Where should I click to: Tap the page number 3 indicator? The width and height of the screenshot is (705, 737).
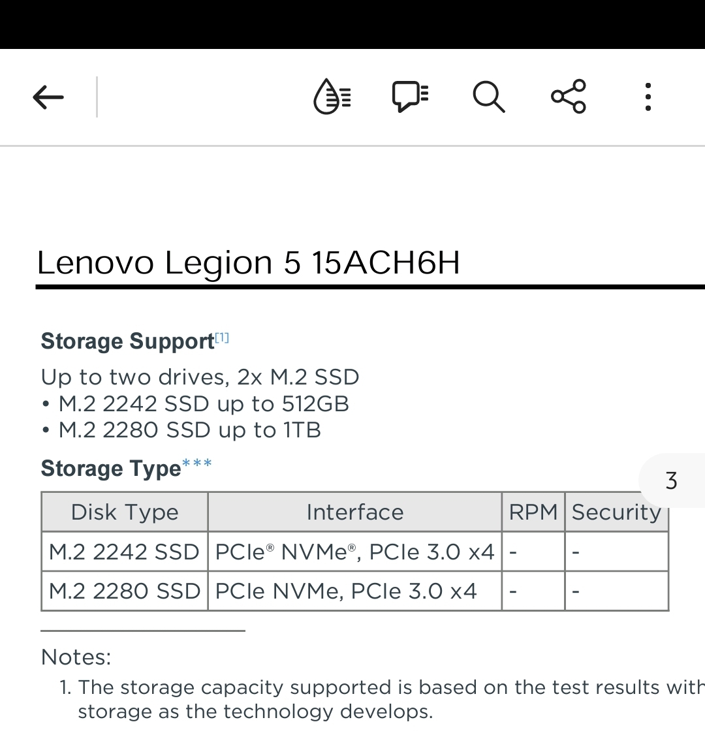pyautogui.click(x=672, y=481)
